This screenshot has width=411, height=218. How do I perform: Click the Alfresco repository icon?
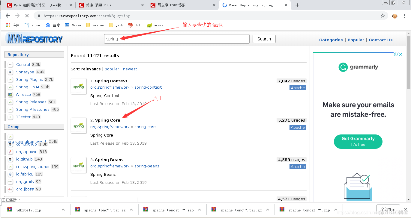[10, 95]
